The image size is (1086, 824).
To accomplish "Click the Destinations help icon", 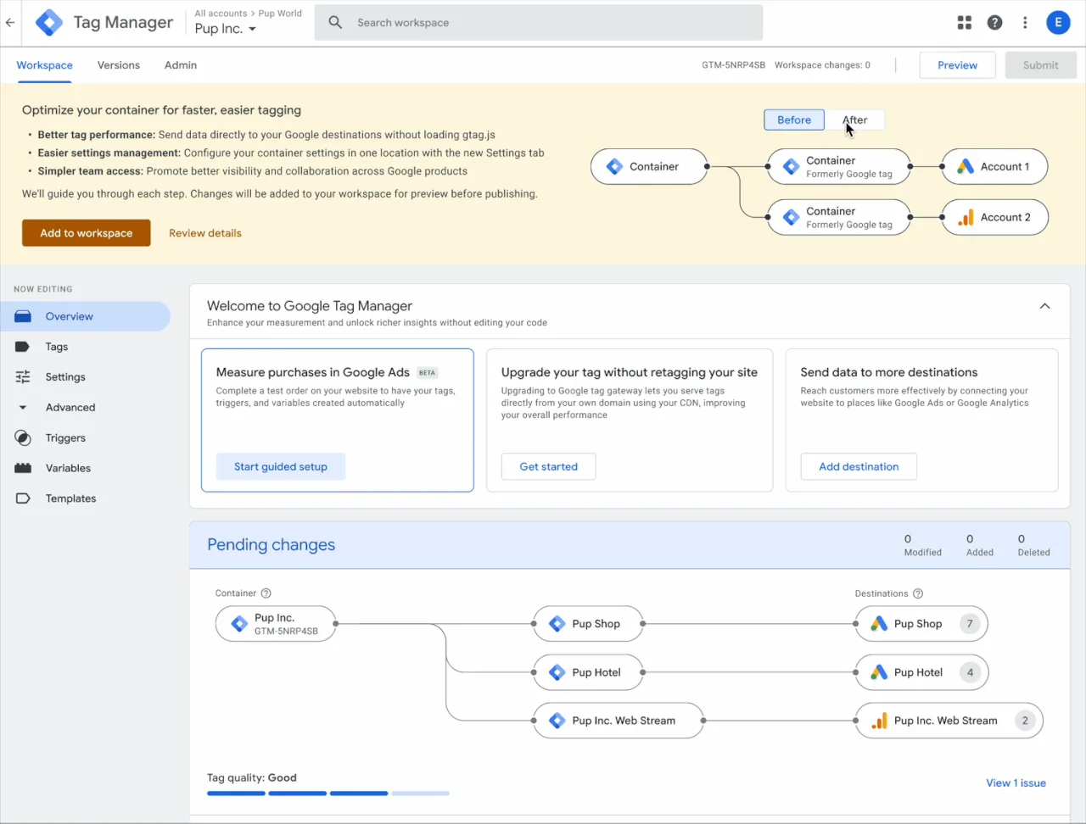I will (917, 593).
